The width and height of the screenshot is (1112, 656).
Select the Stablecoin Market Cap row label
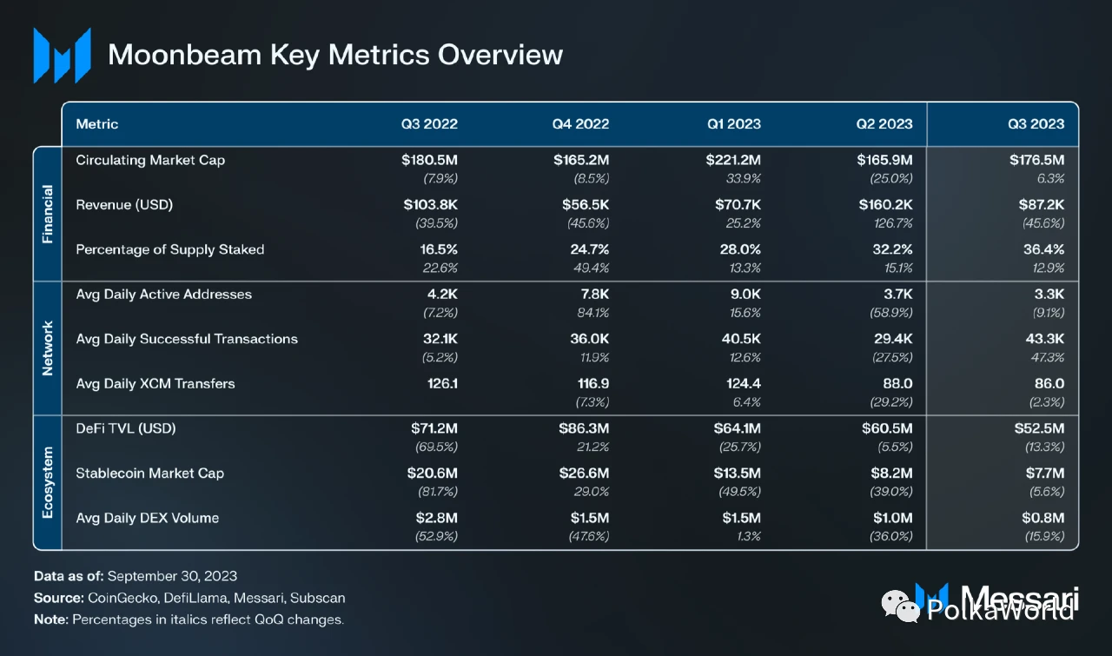pos(150,474)
